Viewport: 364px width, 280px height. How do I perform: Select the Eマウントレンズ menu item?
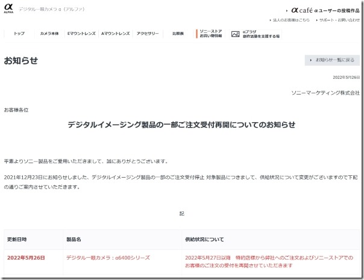[81, 33]
